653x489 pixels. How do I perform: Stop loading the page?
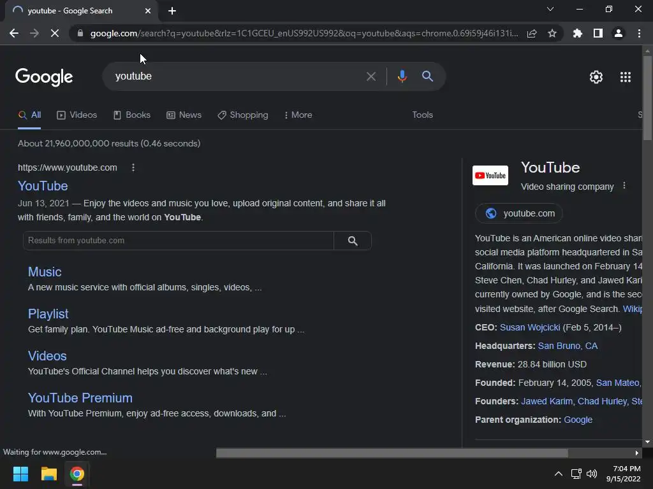click(x=55, y=33)
